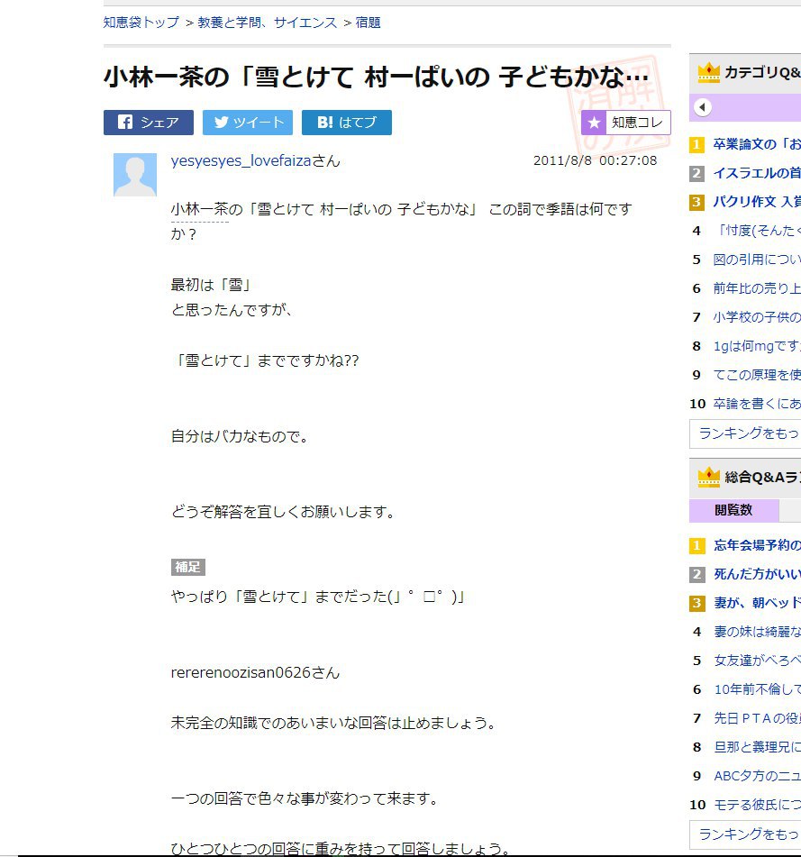Viewport: 801px width, 857px height.
Task: Click the crown icon beside カテゴリQ&A heading
Action: click(709, 72)
